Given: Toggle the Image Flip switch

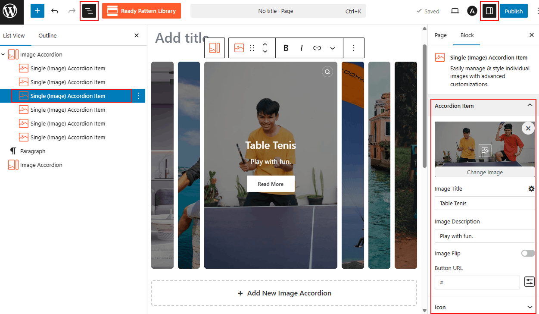Looking at the screenshot, I should pos(528,254).
